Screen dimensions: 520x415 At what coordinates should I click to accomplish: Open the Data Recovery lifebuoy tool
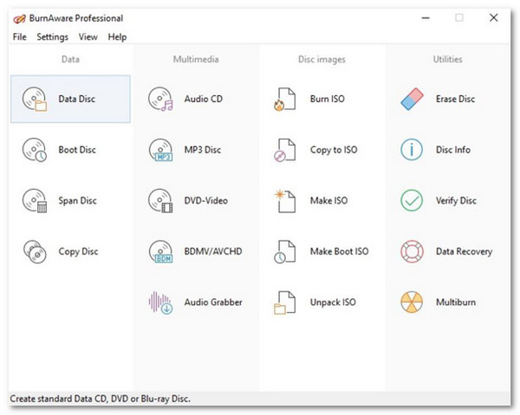coord(447,251)
